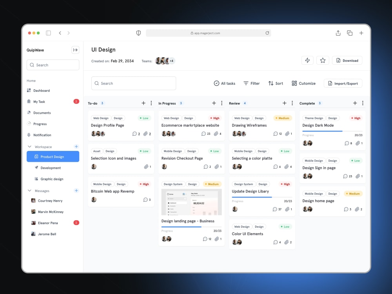Collapse the sidebar with arrow icon
Screen dimensions: 392x294
75,50
